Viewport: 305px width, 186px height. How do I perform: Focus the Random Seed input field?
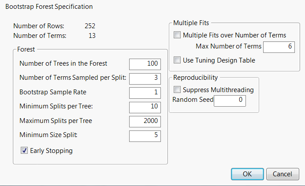click(x=230, y=101)
